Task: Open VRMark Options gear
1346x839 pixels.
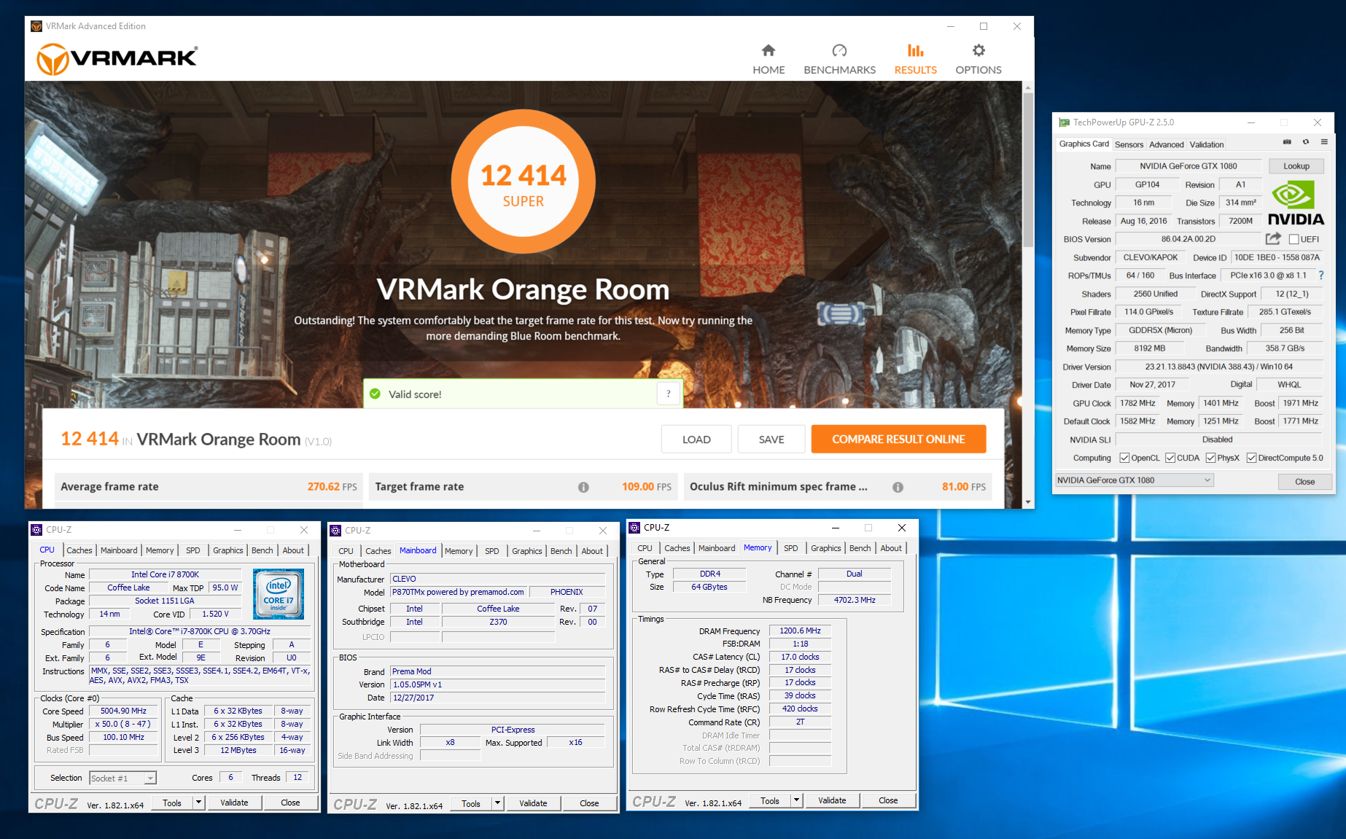Action: pyautogui.click(x=979, y=59)
